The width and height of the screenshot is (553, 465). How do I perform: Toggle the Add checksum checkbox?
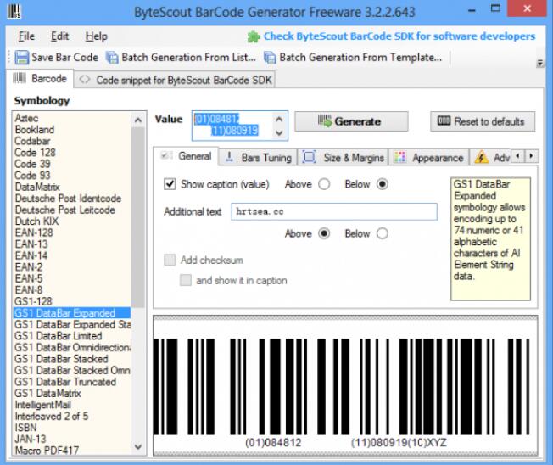[x=170, y=260]
